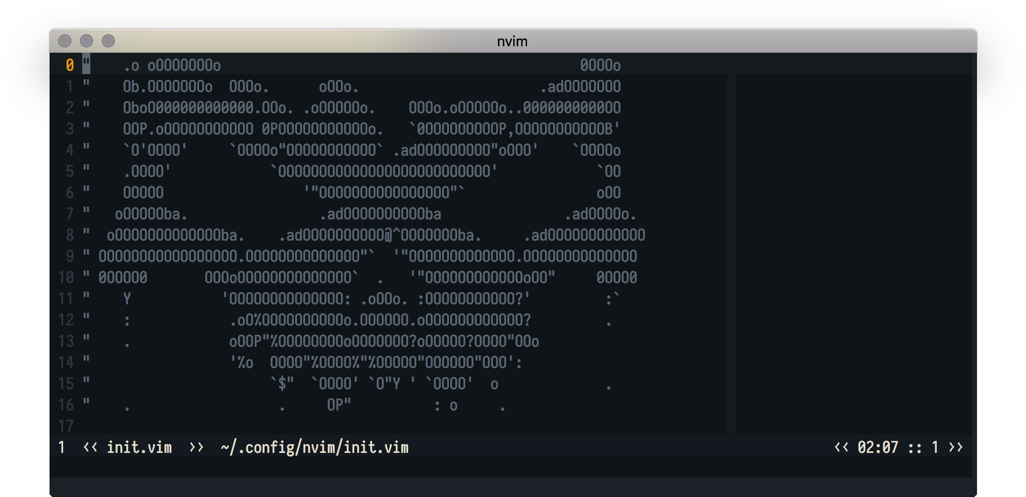Click the orange line number 0

tap(70, 65)
